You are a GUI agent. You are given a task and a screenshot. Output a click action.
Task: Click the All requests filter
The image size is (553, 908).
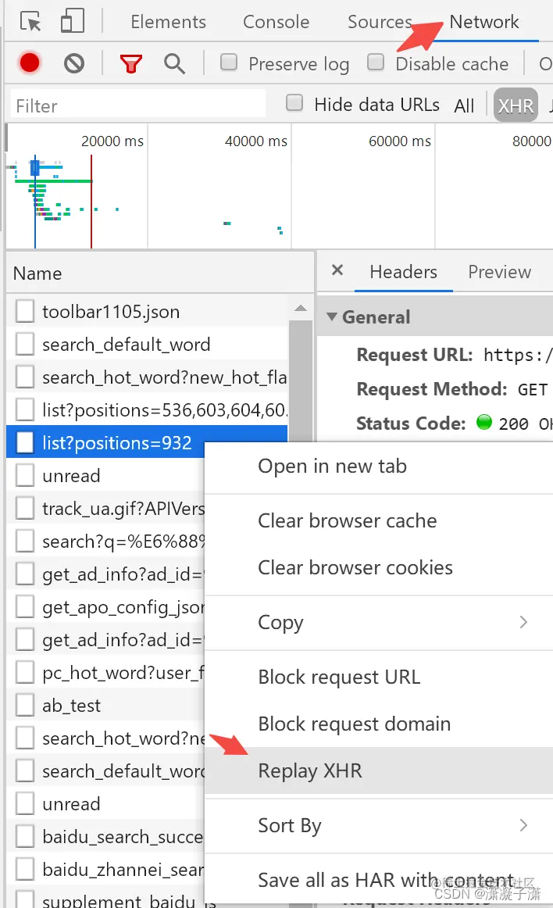(x=464, y=104)
